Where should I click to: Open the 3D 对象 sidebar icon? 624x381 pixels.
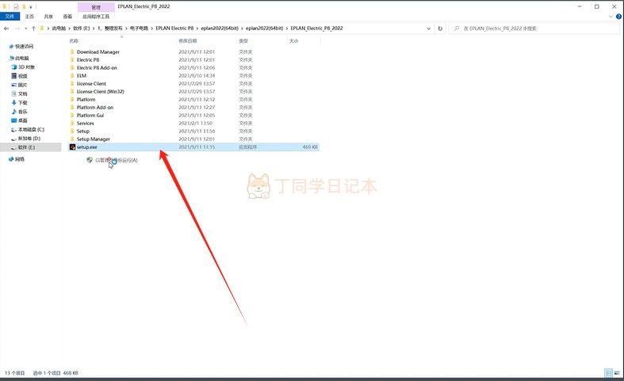[x=14, y=67]
